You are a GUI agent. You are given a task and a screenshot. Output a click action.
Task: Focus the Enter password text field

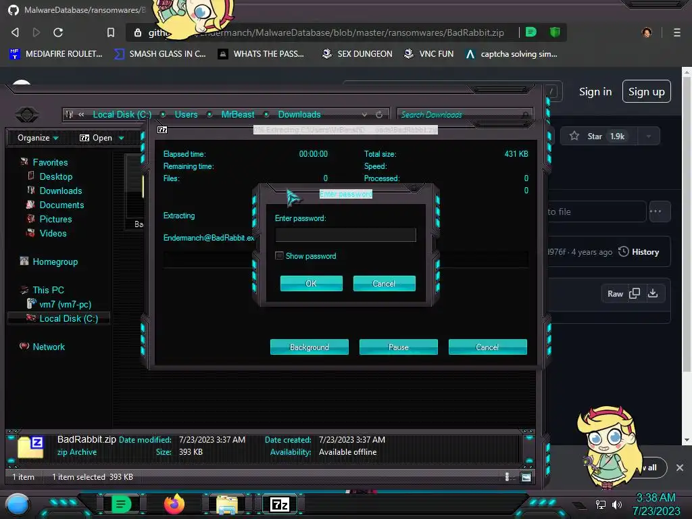pos(345,234)
